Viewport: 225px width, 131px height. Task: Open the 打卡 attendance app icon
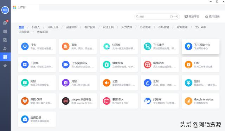pyautogui.click(x=25, y=46)
